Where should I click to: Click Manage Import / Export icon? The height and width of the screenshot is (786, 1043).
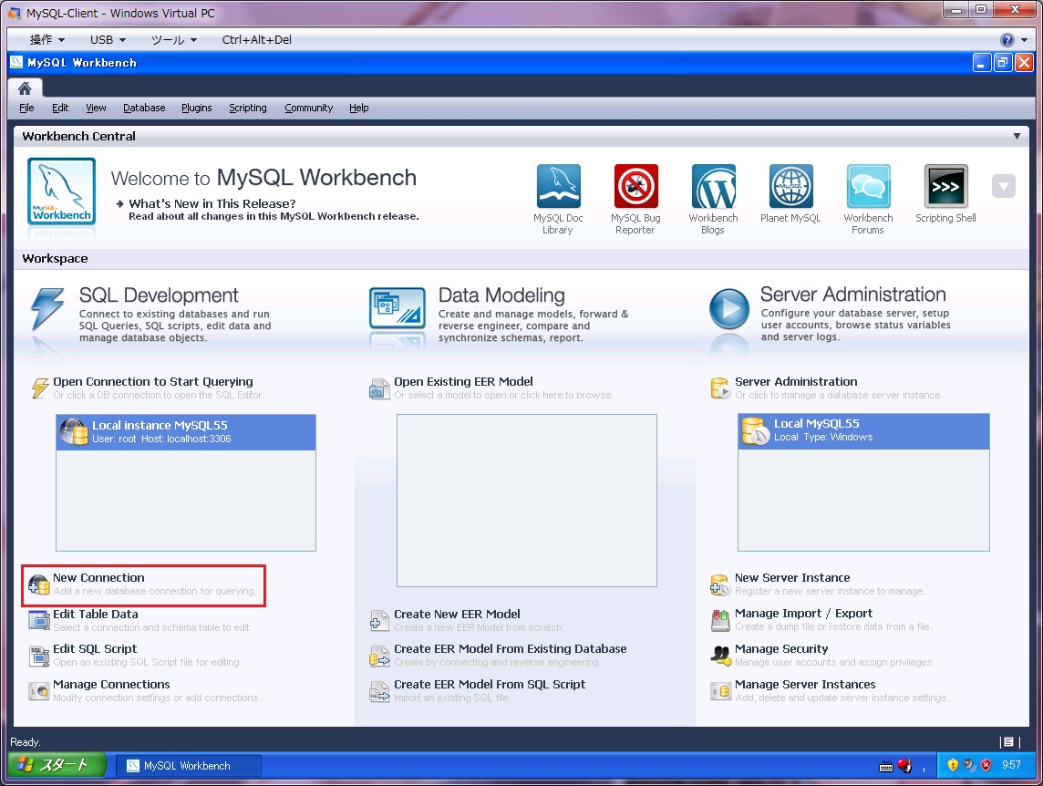[720, 620]
